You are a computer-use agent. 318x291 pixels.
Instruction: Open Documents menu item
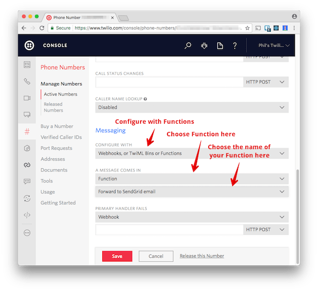pos(54,170)
